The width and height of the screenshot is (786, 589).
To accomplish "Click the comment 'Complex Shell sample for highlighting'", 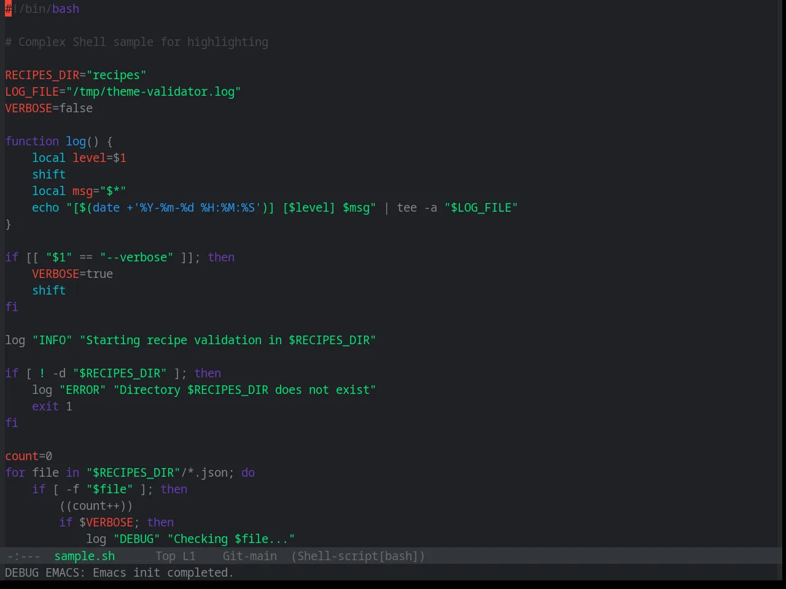I will tap(143, 42).
